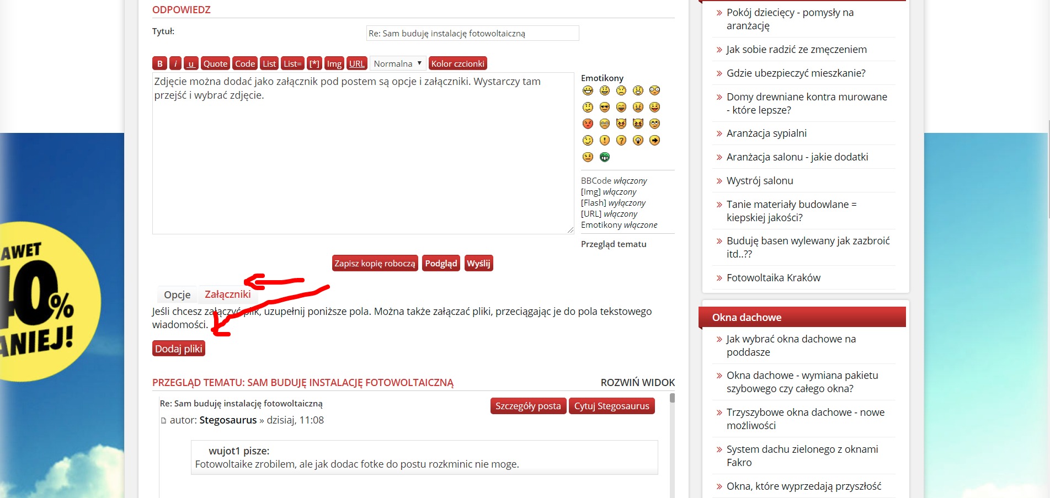Insert the sad frowning emoticon
The image size is (1050, 498).
[621, 90]
